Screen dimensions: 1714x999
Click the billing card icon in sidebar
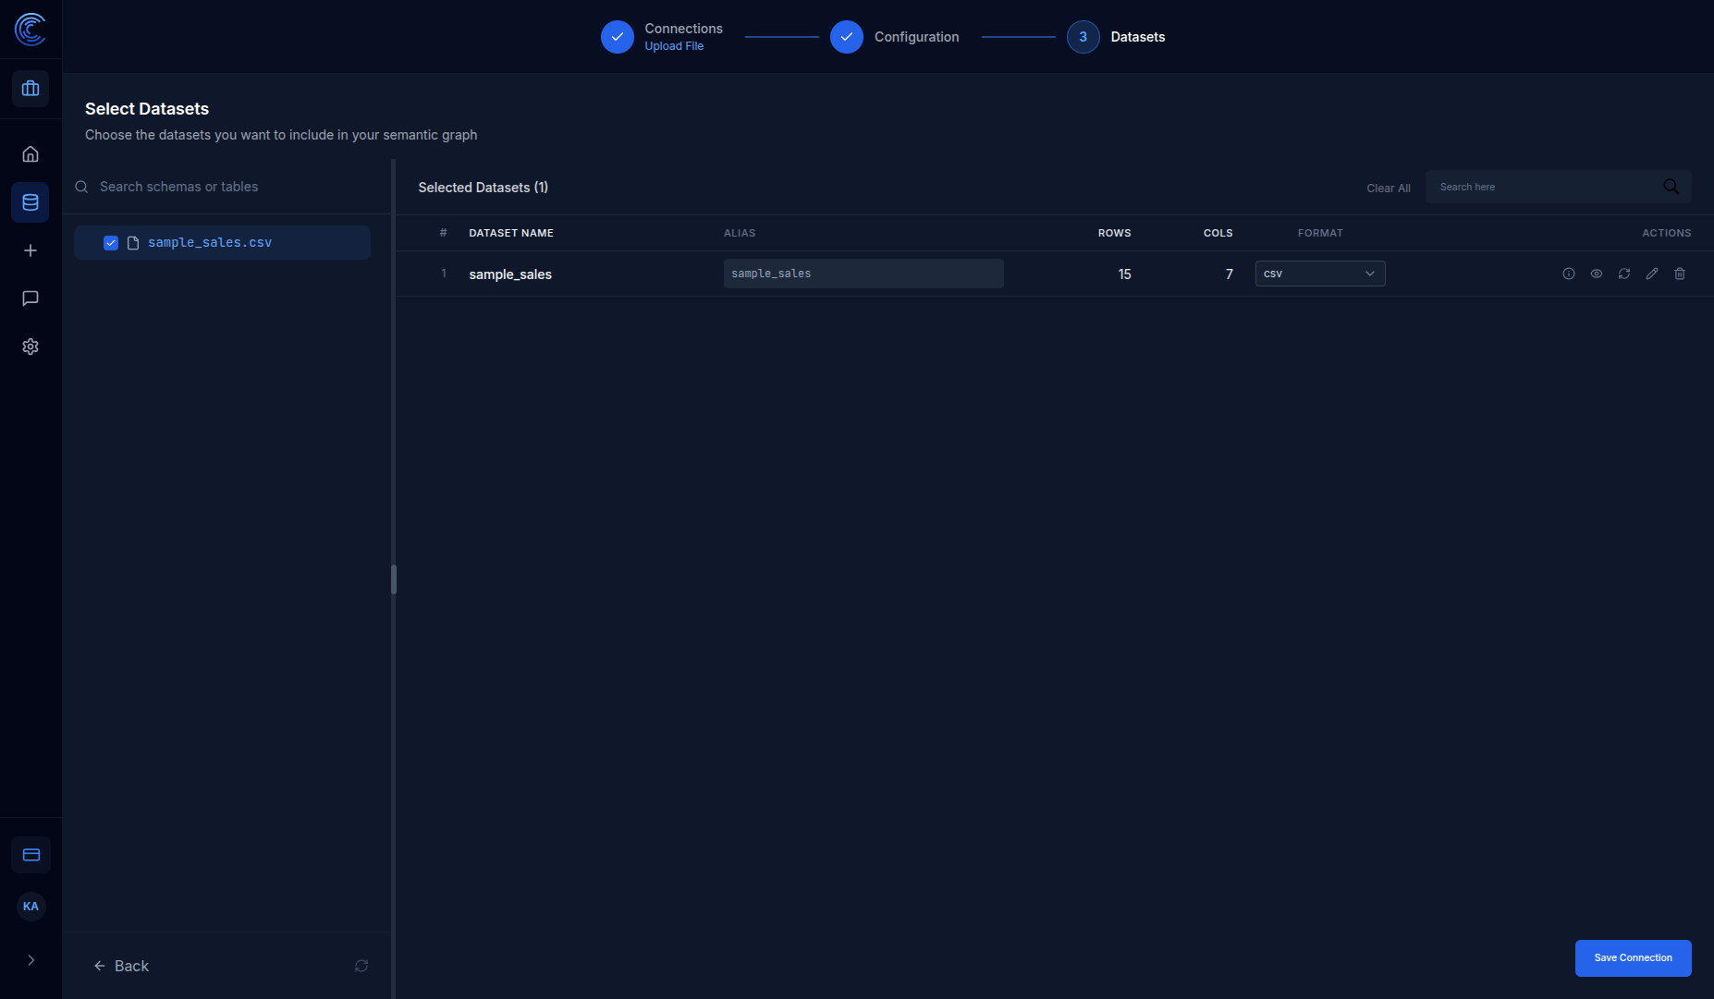(x=31, y=855)
